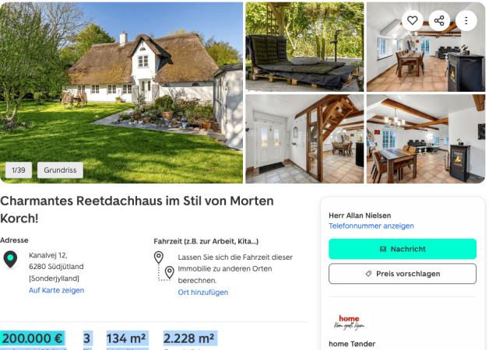
Task: Open the share icon options
Action: click(x=439, y=20)
